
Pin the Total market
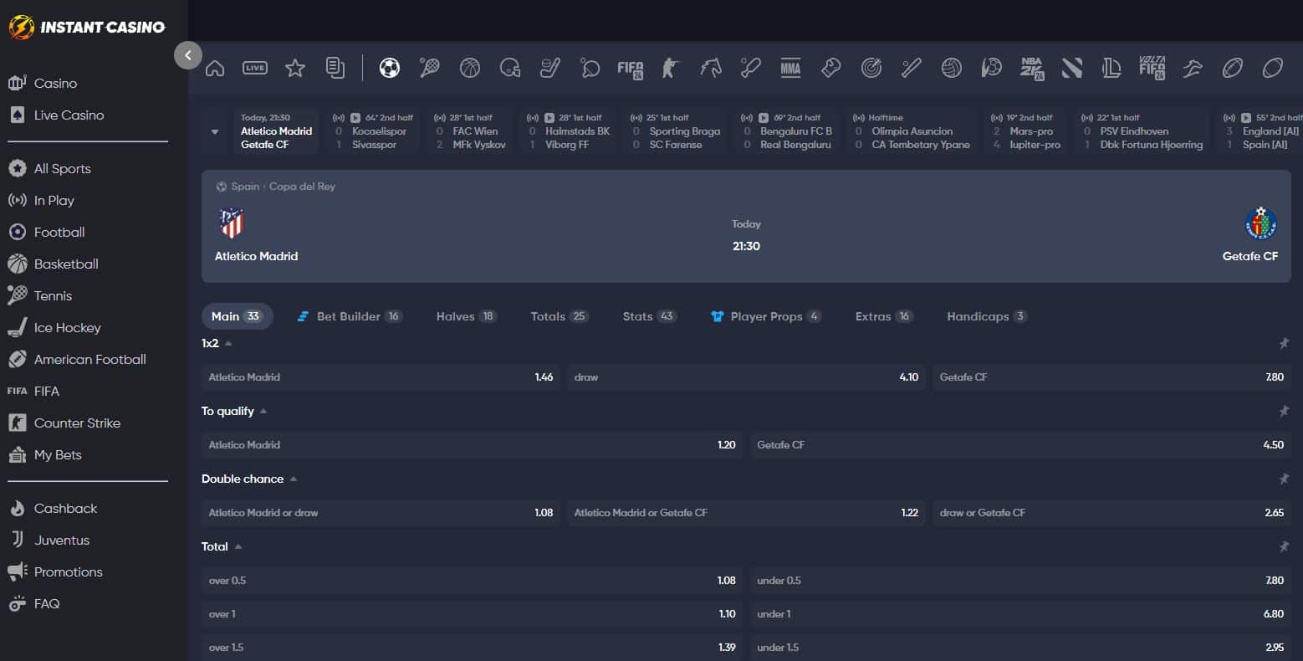coord(1284,546)
